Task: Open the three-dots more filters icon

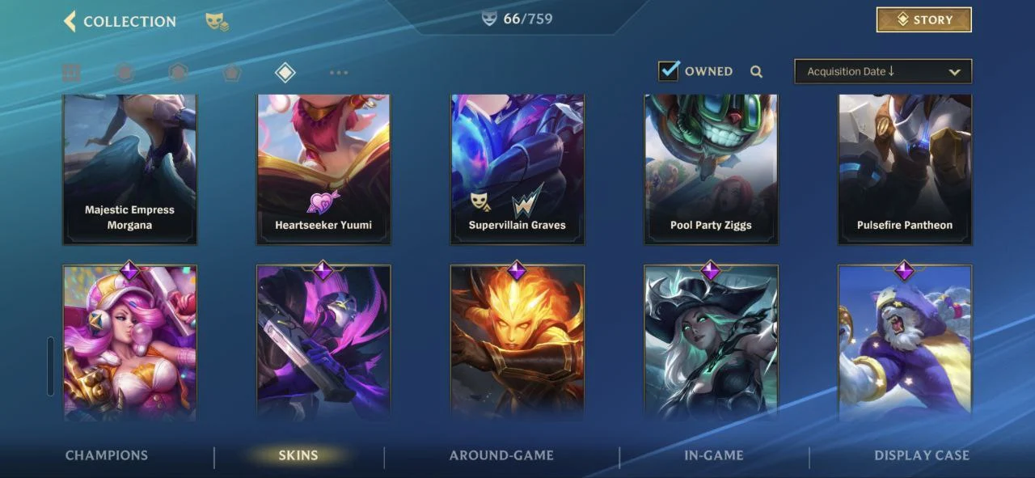Action: click(339, 73)
